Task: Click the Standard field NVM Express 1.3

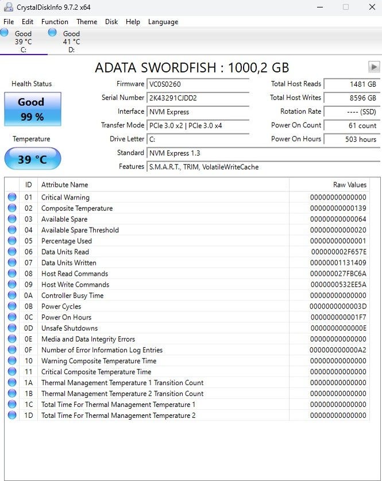Action: pos(263,153)
